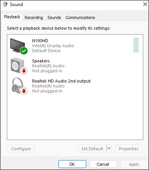
Task: Click the N190HD volume level meter
Action: (136, 45)
